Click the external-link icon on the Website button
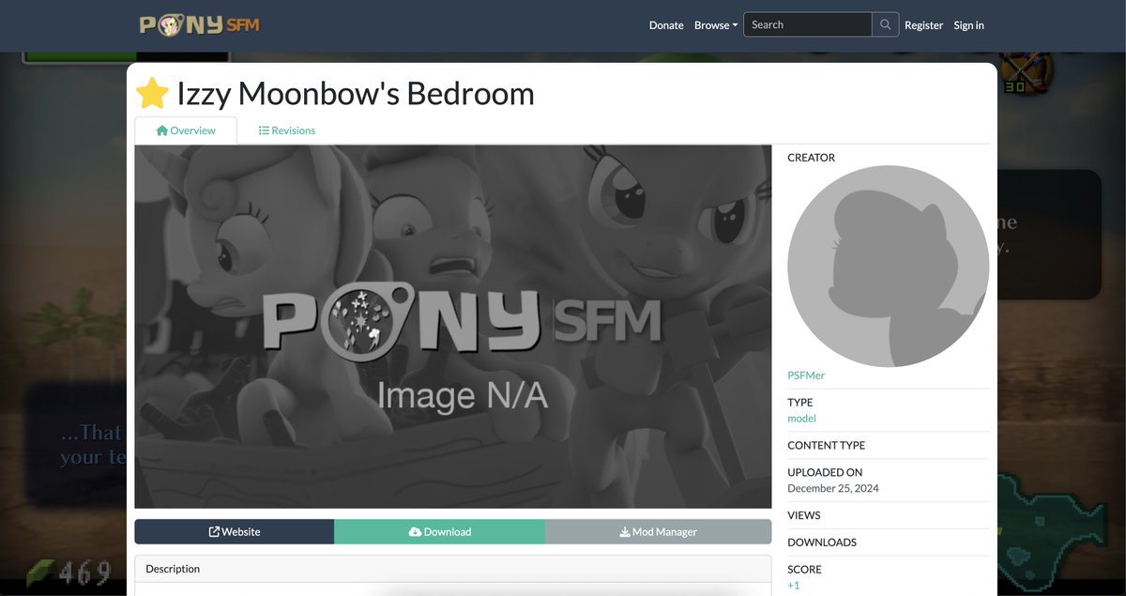This screenshot has height=596, width=1126. 213,531
